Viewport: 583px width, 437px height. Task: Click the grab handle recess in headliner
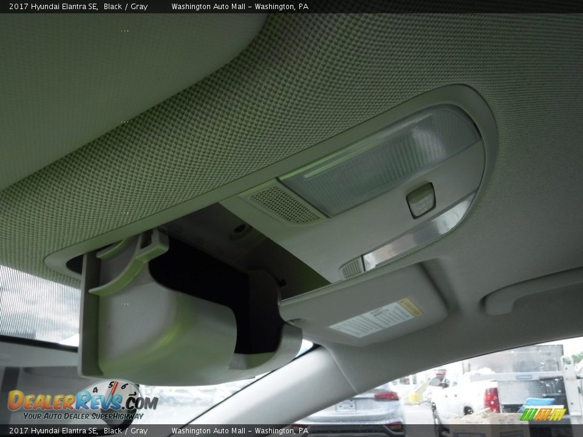click(x=528, y=294)
